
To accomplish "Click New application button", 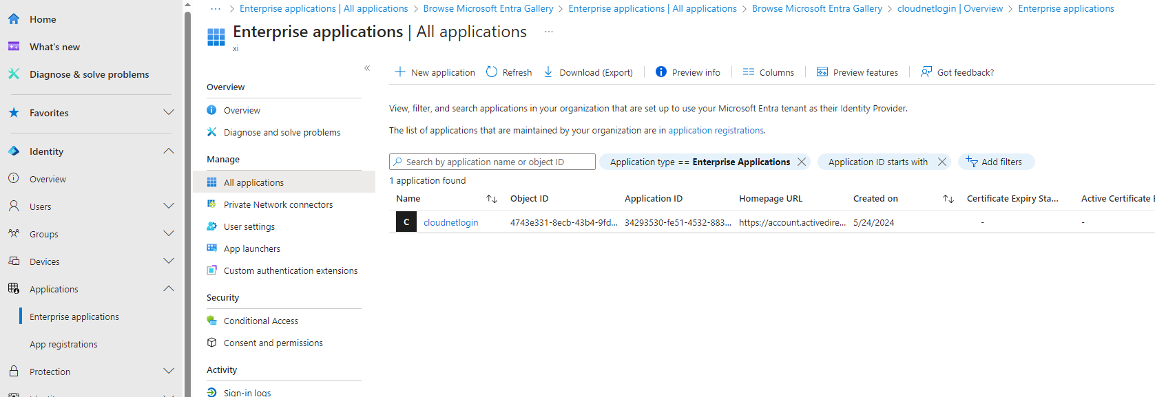I will coord(435,72).
